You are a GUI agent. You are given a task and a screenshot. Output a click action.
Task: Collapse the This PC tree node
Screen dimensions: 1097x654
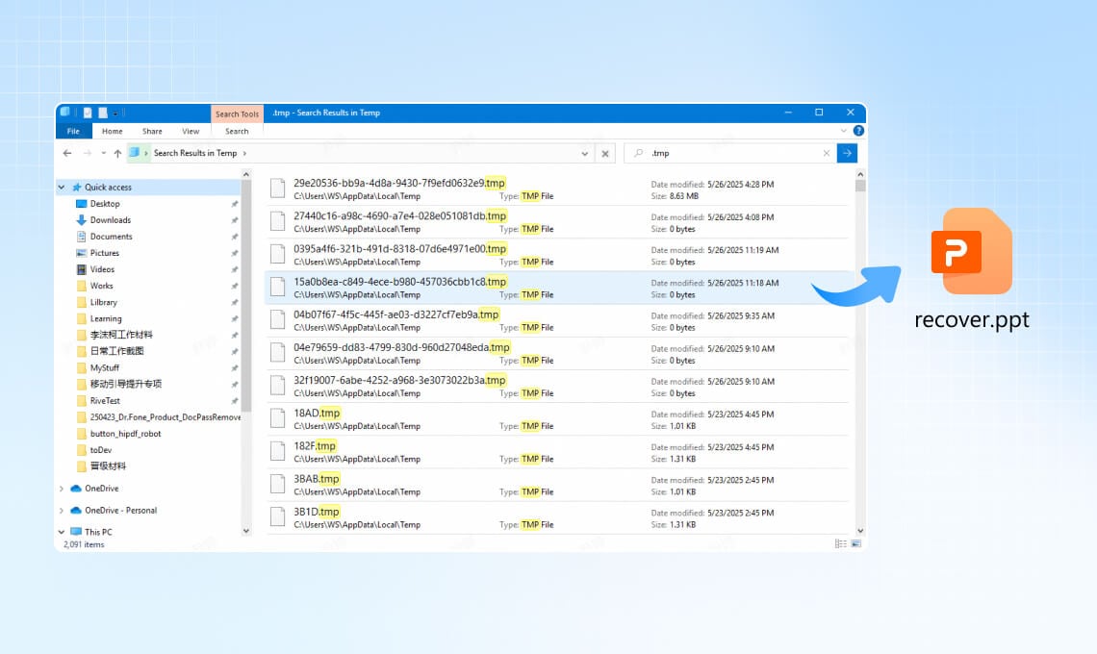[62, 532]
